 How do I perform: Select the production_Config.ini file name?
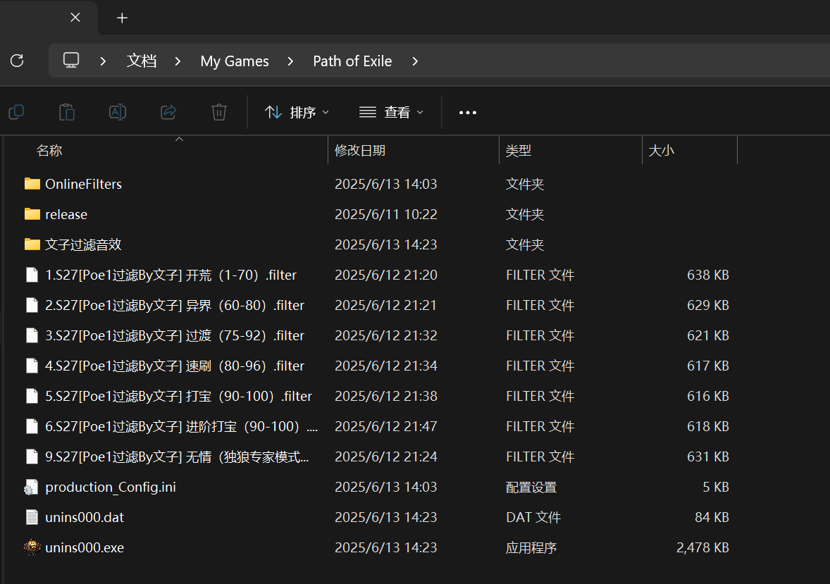[111, 487]
